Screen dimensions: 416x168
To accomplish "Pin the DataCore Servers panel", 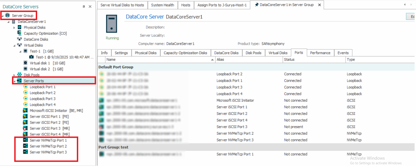I will pyautogui.click(x=84, y=7).
